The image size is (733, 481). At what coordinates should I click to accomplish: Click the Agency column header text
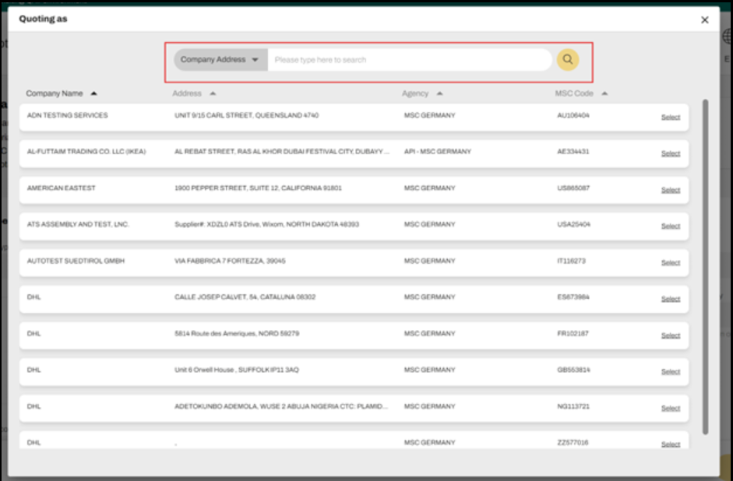tap(415, 93)
